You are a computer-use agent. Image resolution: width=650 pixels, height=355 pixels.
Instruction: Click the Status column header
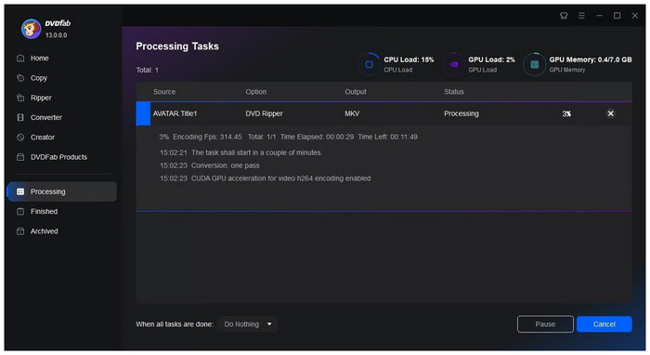point(454,92)
